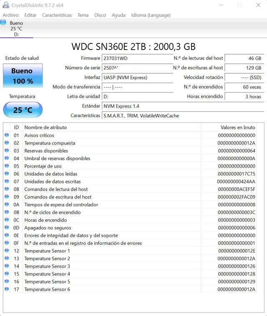Image resolution: width=267 pixels, height=316 pixels.
Task: Click the 0A ID cell
Action: (16, 205)
